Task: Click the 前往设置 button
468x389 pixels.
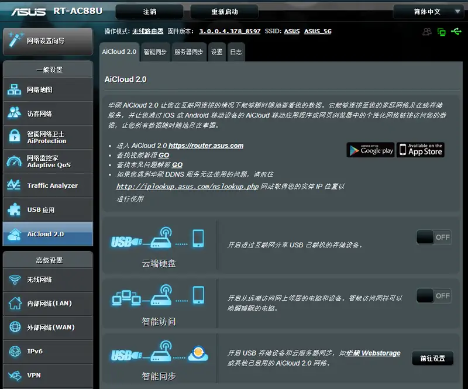Action: 433,358
